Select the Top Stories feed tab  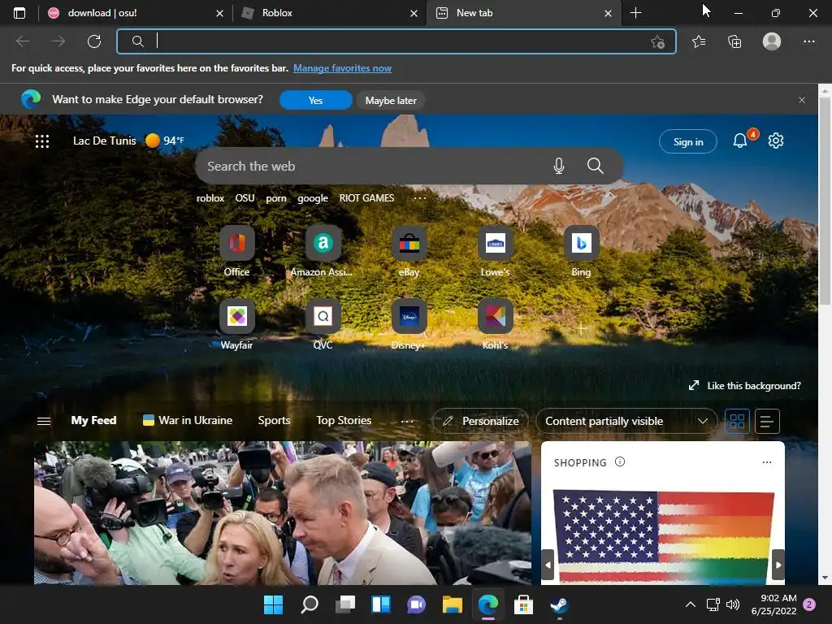344,420
